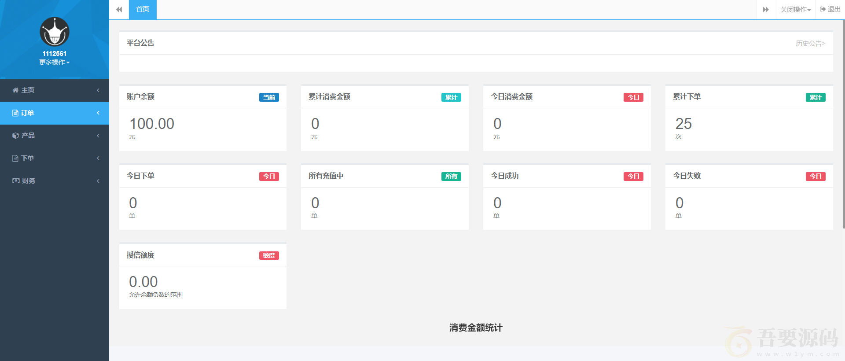
Task: Click the 100.00 account balance value
Action: (152, 124)
